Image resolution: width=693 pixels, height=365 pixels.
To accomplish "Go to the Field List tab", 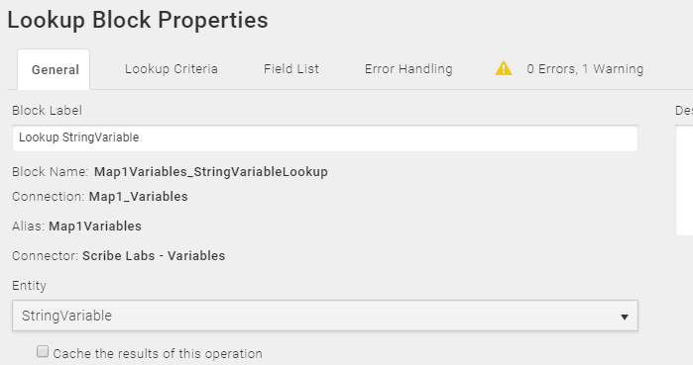I will point(291,69).
